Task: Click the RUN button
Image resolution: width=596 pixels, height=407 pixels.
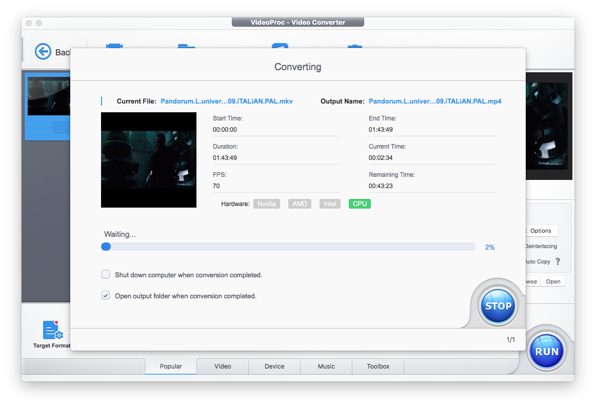Action: (547, 352)
